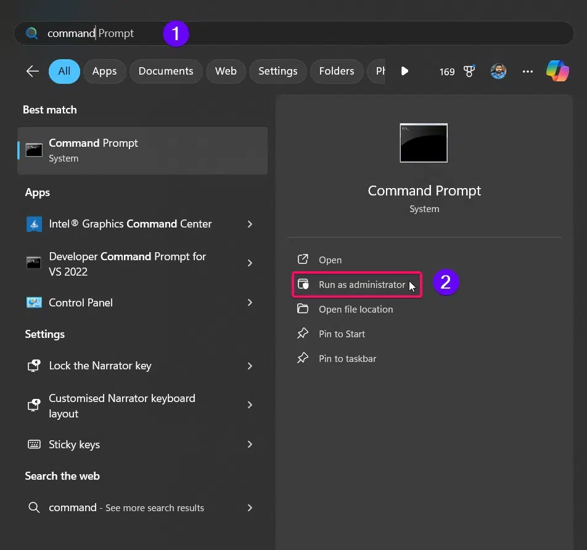The image size is (587, 550).
Task: Choose Run as administrator
Action: click(x=357, y=284)
